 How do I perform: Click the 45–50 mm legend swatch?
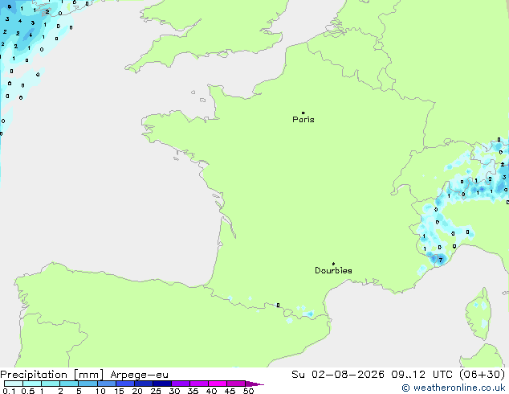pyautogui.click(x=236, y=384)
